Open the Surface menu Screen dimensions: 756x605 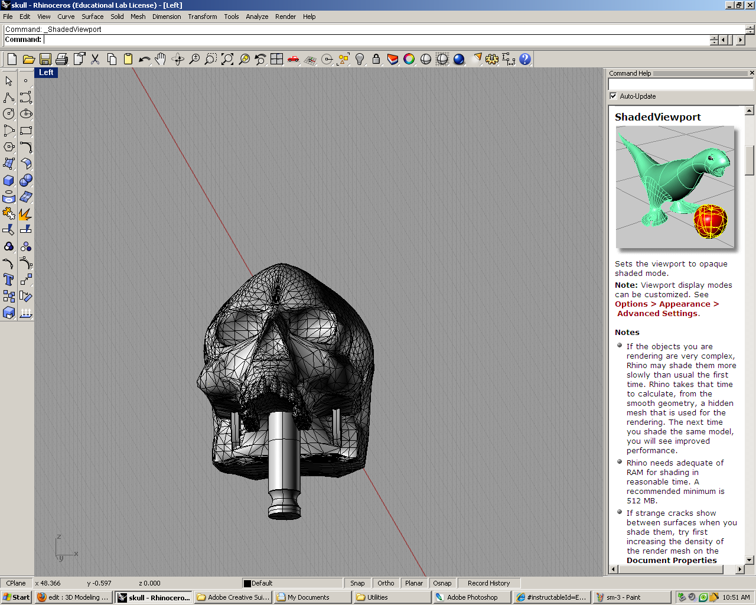93,17
